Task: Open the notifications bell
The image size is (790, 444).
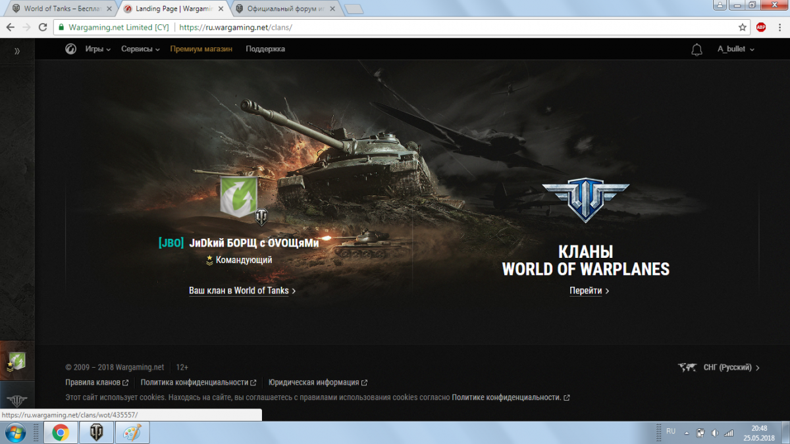Action: [697, 49]
